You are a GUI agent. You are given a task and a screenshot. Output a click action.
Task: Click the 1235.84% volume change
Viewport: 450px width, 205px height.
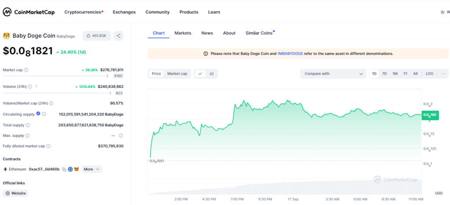pos(85,86)
